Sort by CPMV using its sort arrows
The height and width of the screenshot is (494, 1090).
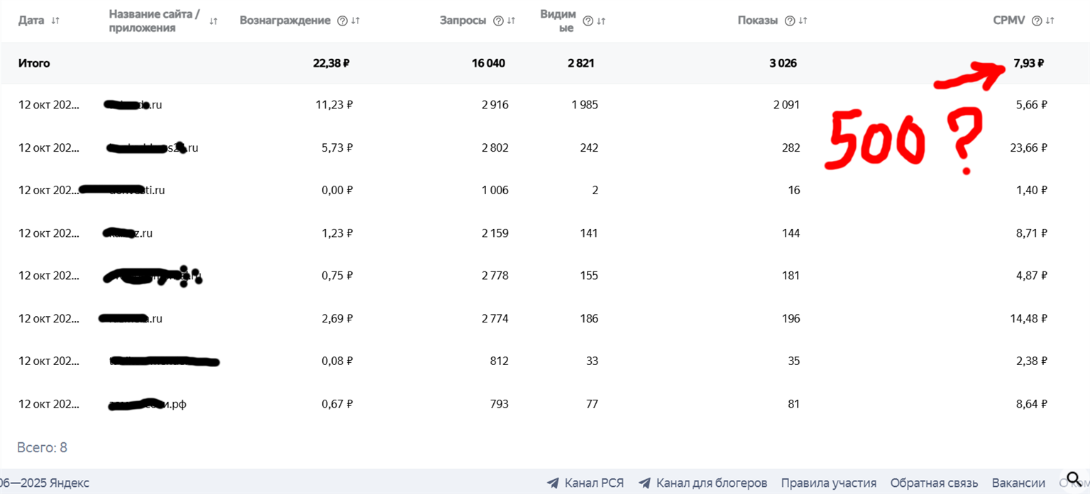1050,21
